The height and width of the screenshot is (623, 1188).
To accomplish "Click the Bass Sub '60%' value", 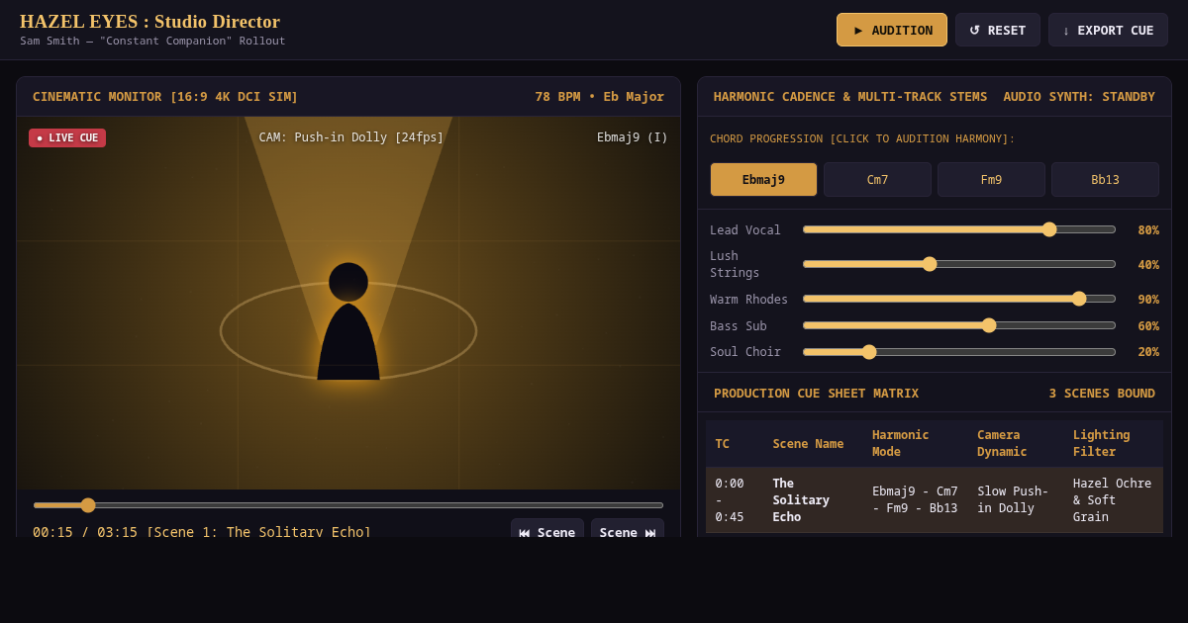I will pos(1148,325).
